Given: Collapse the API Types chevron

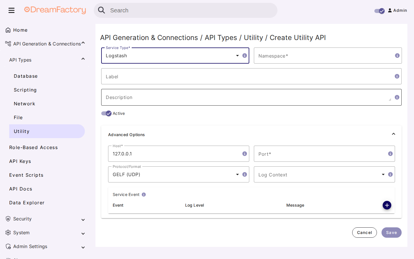Looking at the screenshot, I should click(x=83, y=59).
